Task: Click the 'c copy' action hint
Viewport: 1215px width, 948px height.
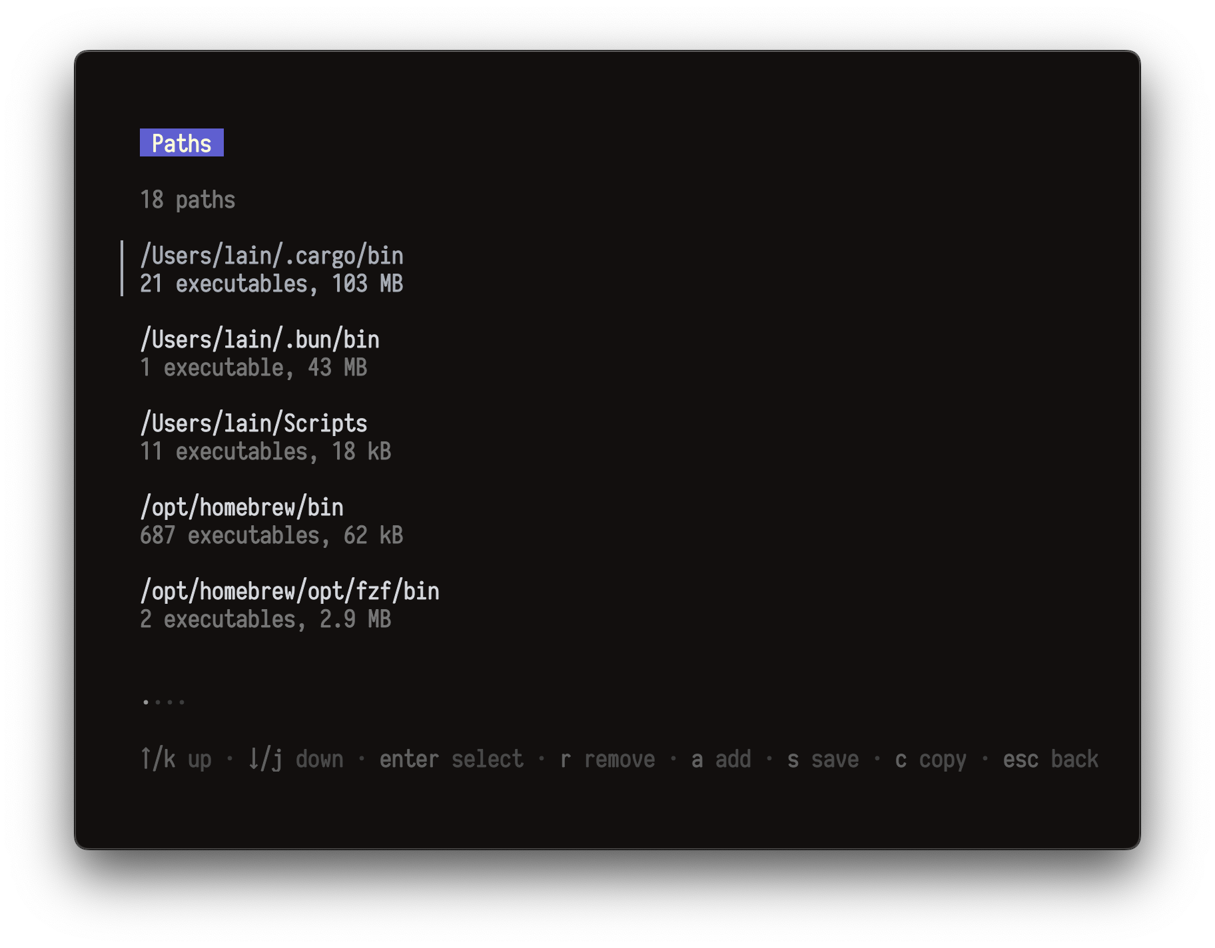Action: coord(931,758)
